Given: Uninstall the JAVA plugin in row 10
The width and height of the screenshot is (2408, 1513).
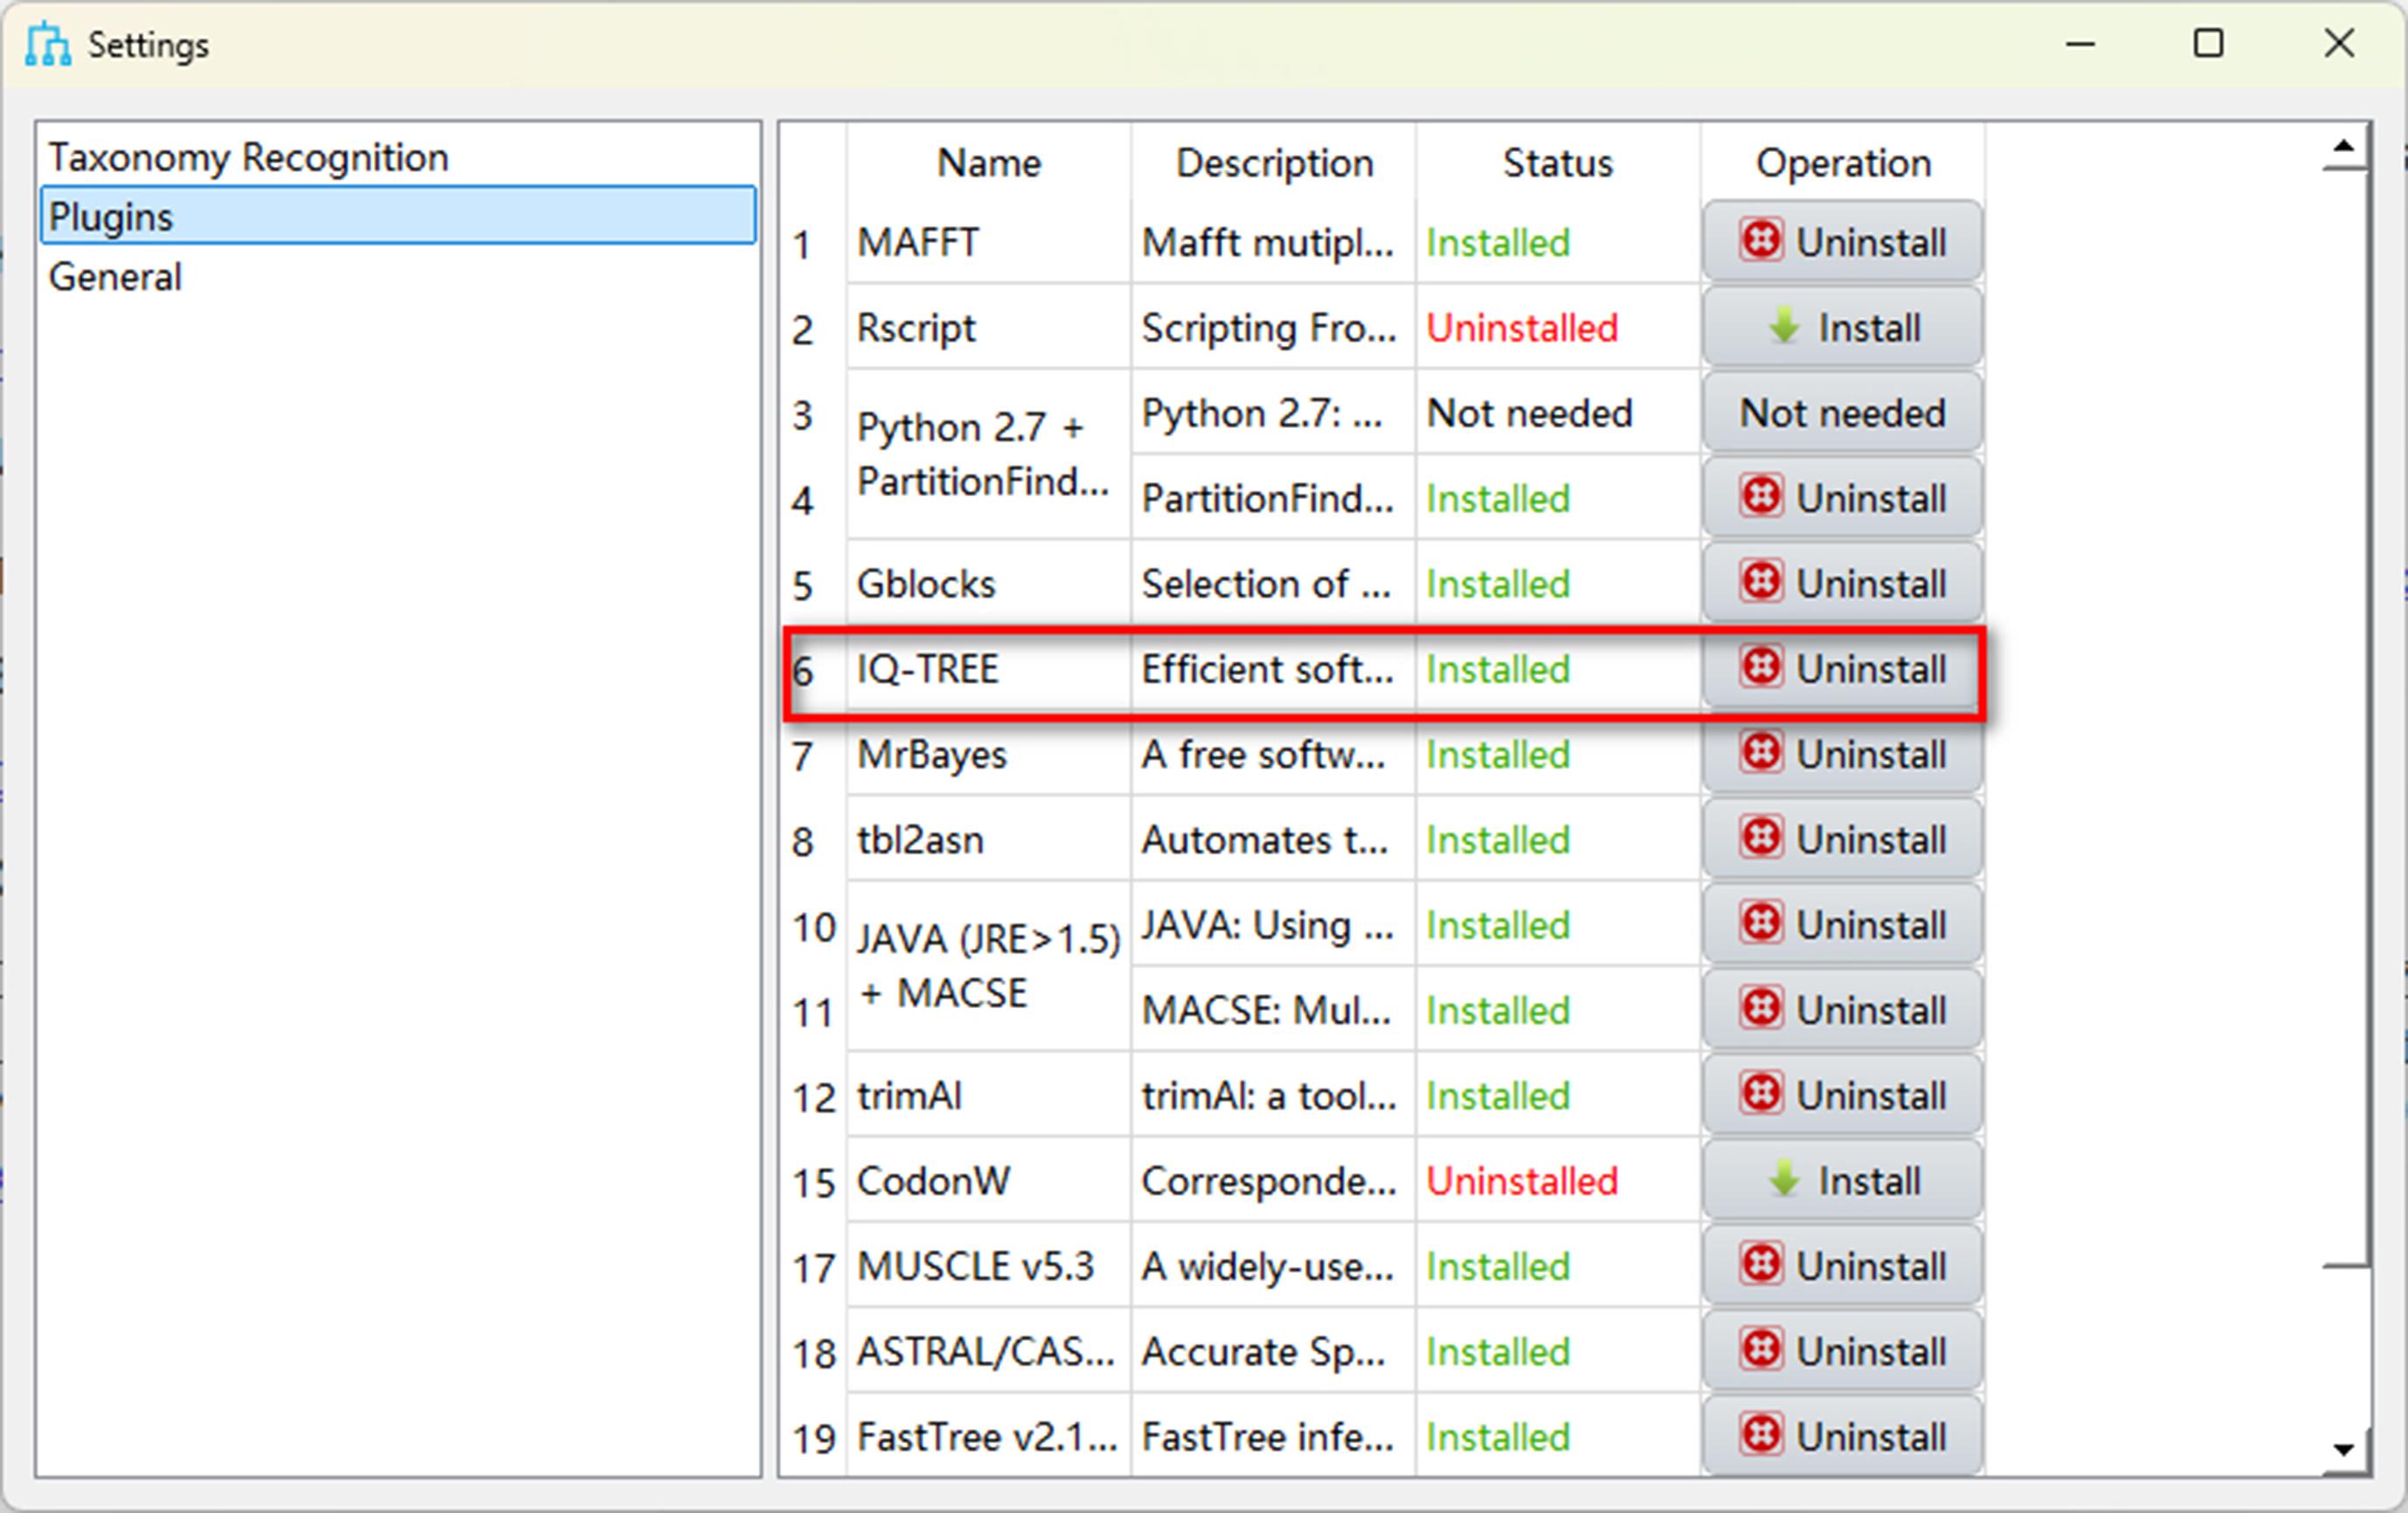Looking at the screenshot, I should [1842, 924].
